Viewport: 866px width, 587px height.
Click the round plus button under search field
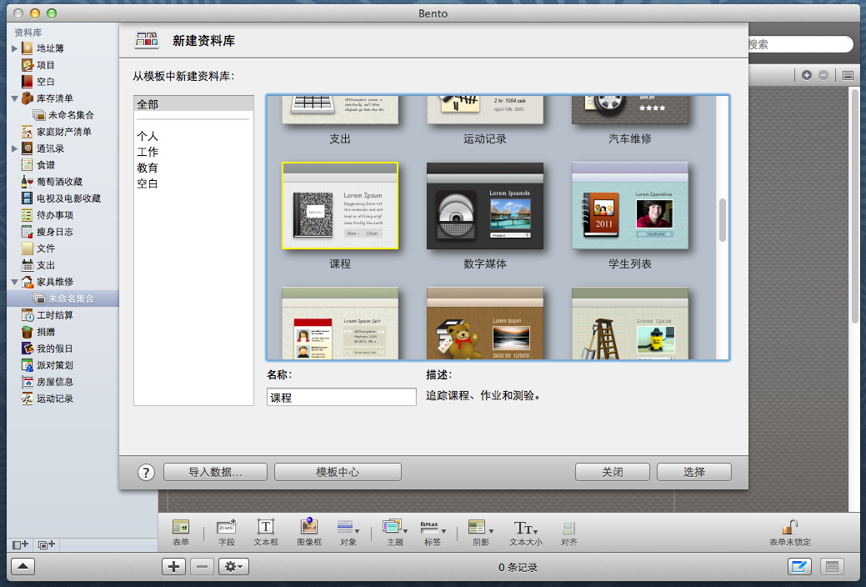point(806,75)
